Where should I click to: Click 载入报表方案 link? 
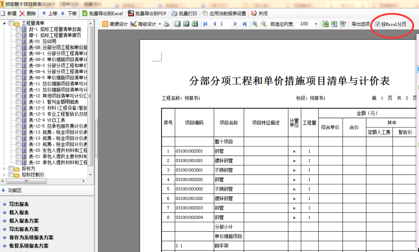24,221
